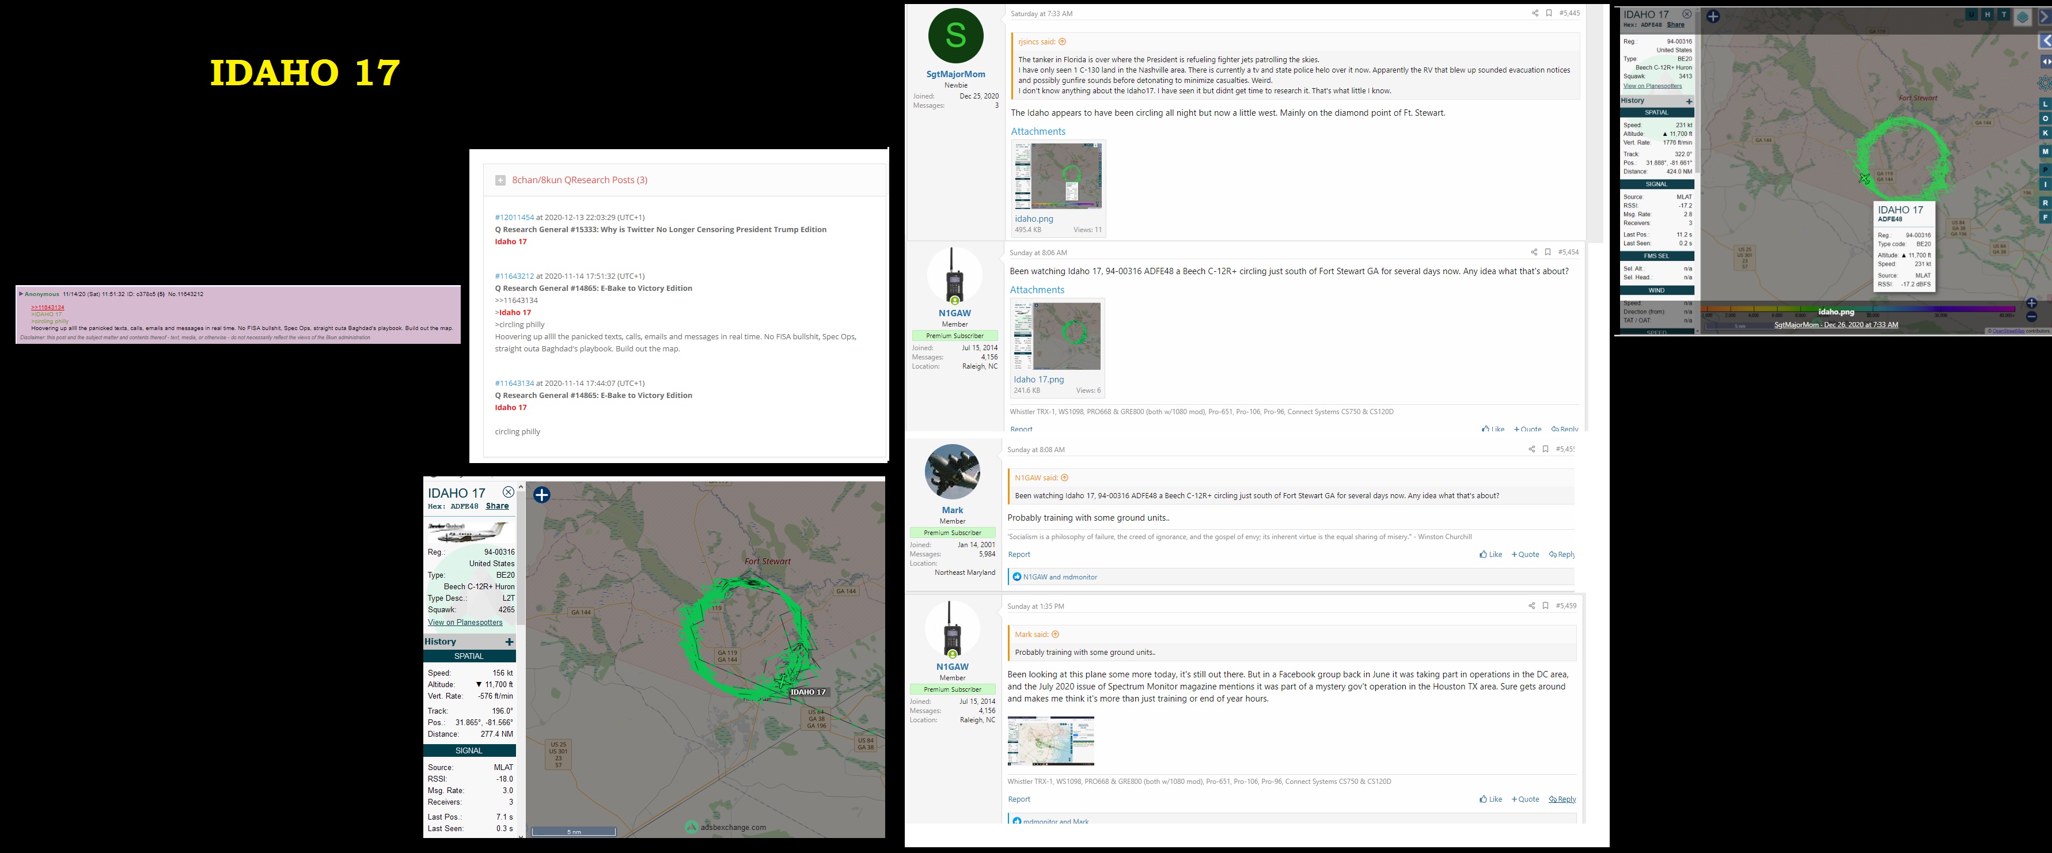
Task: Open SgtMajorMom user profile name
Action: (956, 74)
